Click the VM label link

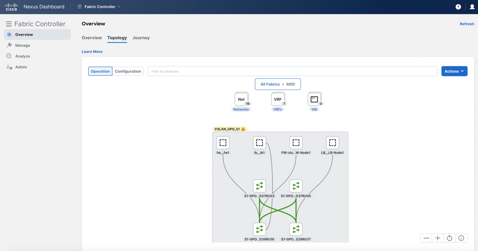(x=314, y=109)
